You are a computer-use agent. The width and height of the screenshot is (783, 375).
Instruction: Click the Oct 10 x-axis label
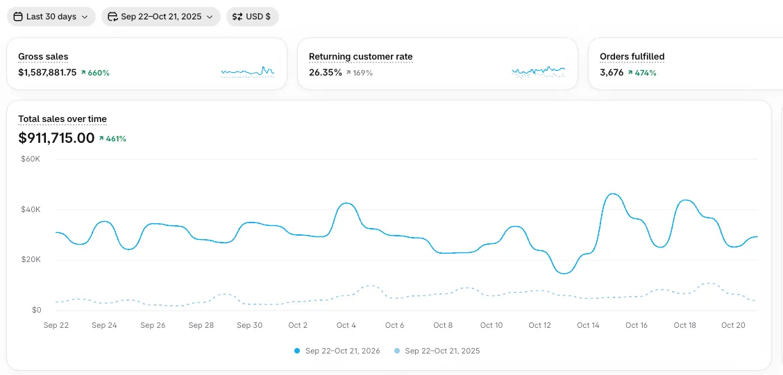[491, 325]
